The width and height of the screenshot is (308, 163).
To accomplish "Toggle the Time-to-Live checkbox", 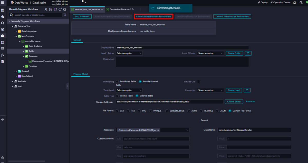I will tap(198, 82).
